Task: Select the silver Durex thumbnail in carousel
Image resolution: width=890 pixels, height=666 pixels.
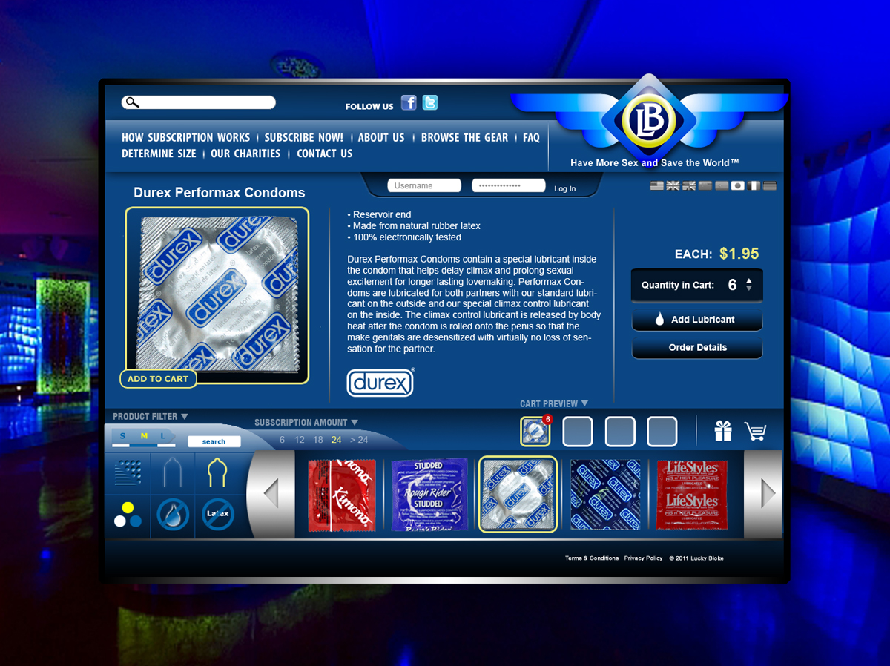Action: tap(518, 495)
